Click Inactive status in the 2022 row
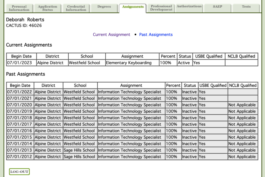The height and width of the screenshot is (177, 265). point(190,92)
